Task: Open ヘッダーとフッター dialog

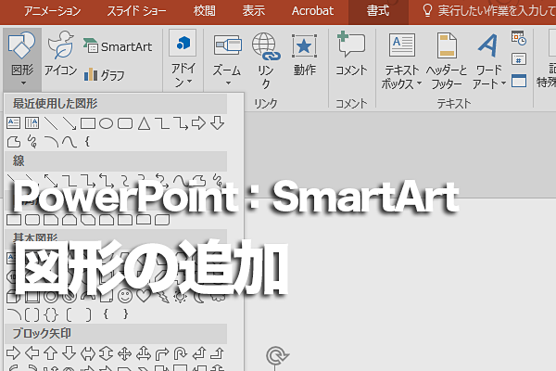Action: pos(447,61)
